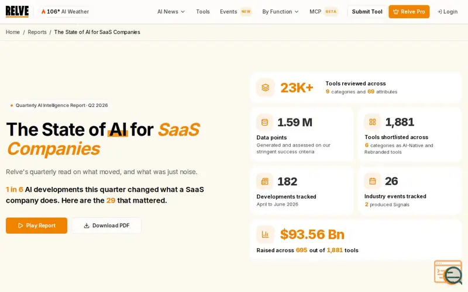This screenshot has height=292, width=468.
Task: Open the 106° AI Weather widget
Action: [x=65, y=12]
